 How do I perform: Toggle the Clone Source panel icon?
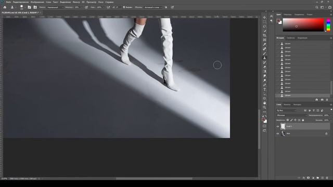pyautogui.click(x=35, y=7)
